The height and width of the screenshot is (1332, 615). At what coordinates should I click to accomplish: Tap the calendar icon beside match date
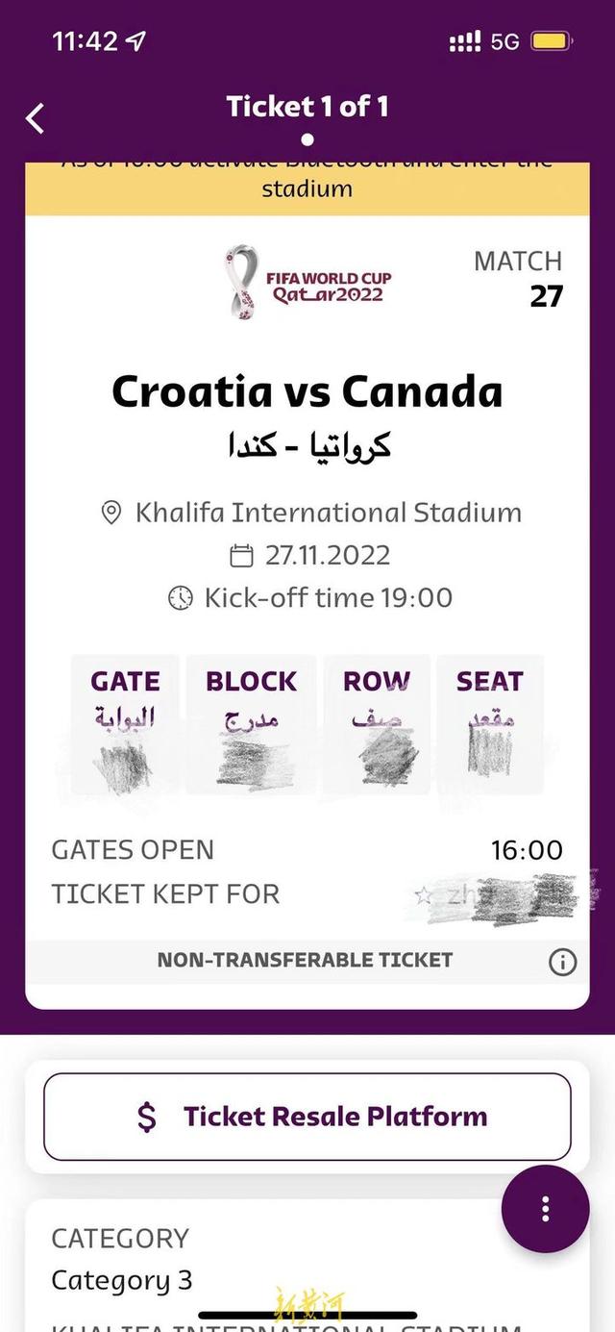point(241,556)
